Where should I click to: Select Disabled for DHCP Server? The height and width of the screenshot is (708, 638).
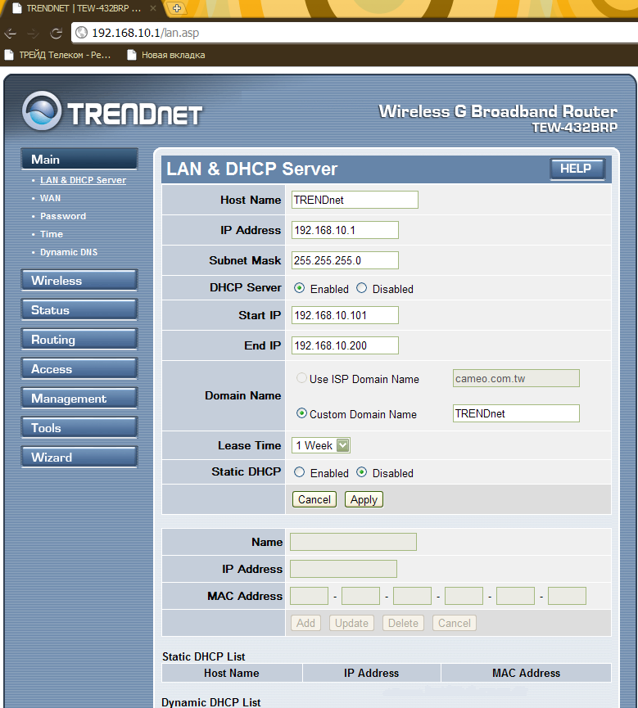(361, 288)
